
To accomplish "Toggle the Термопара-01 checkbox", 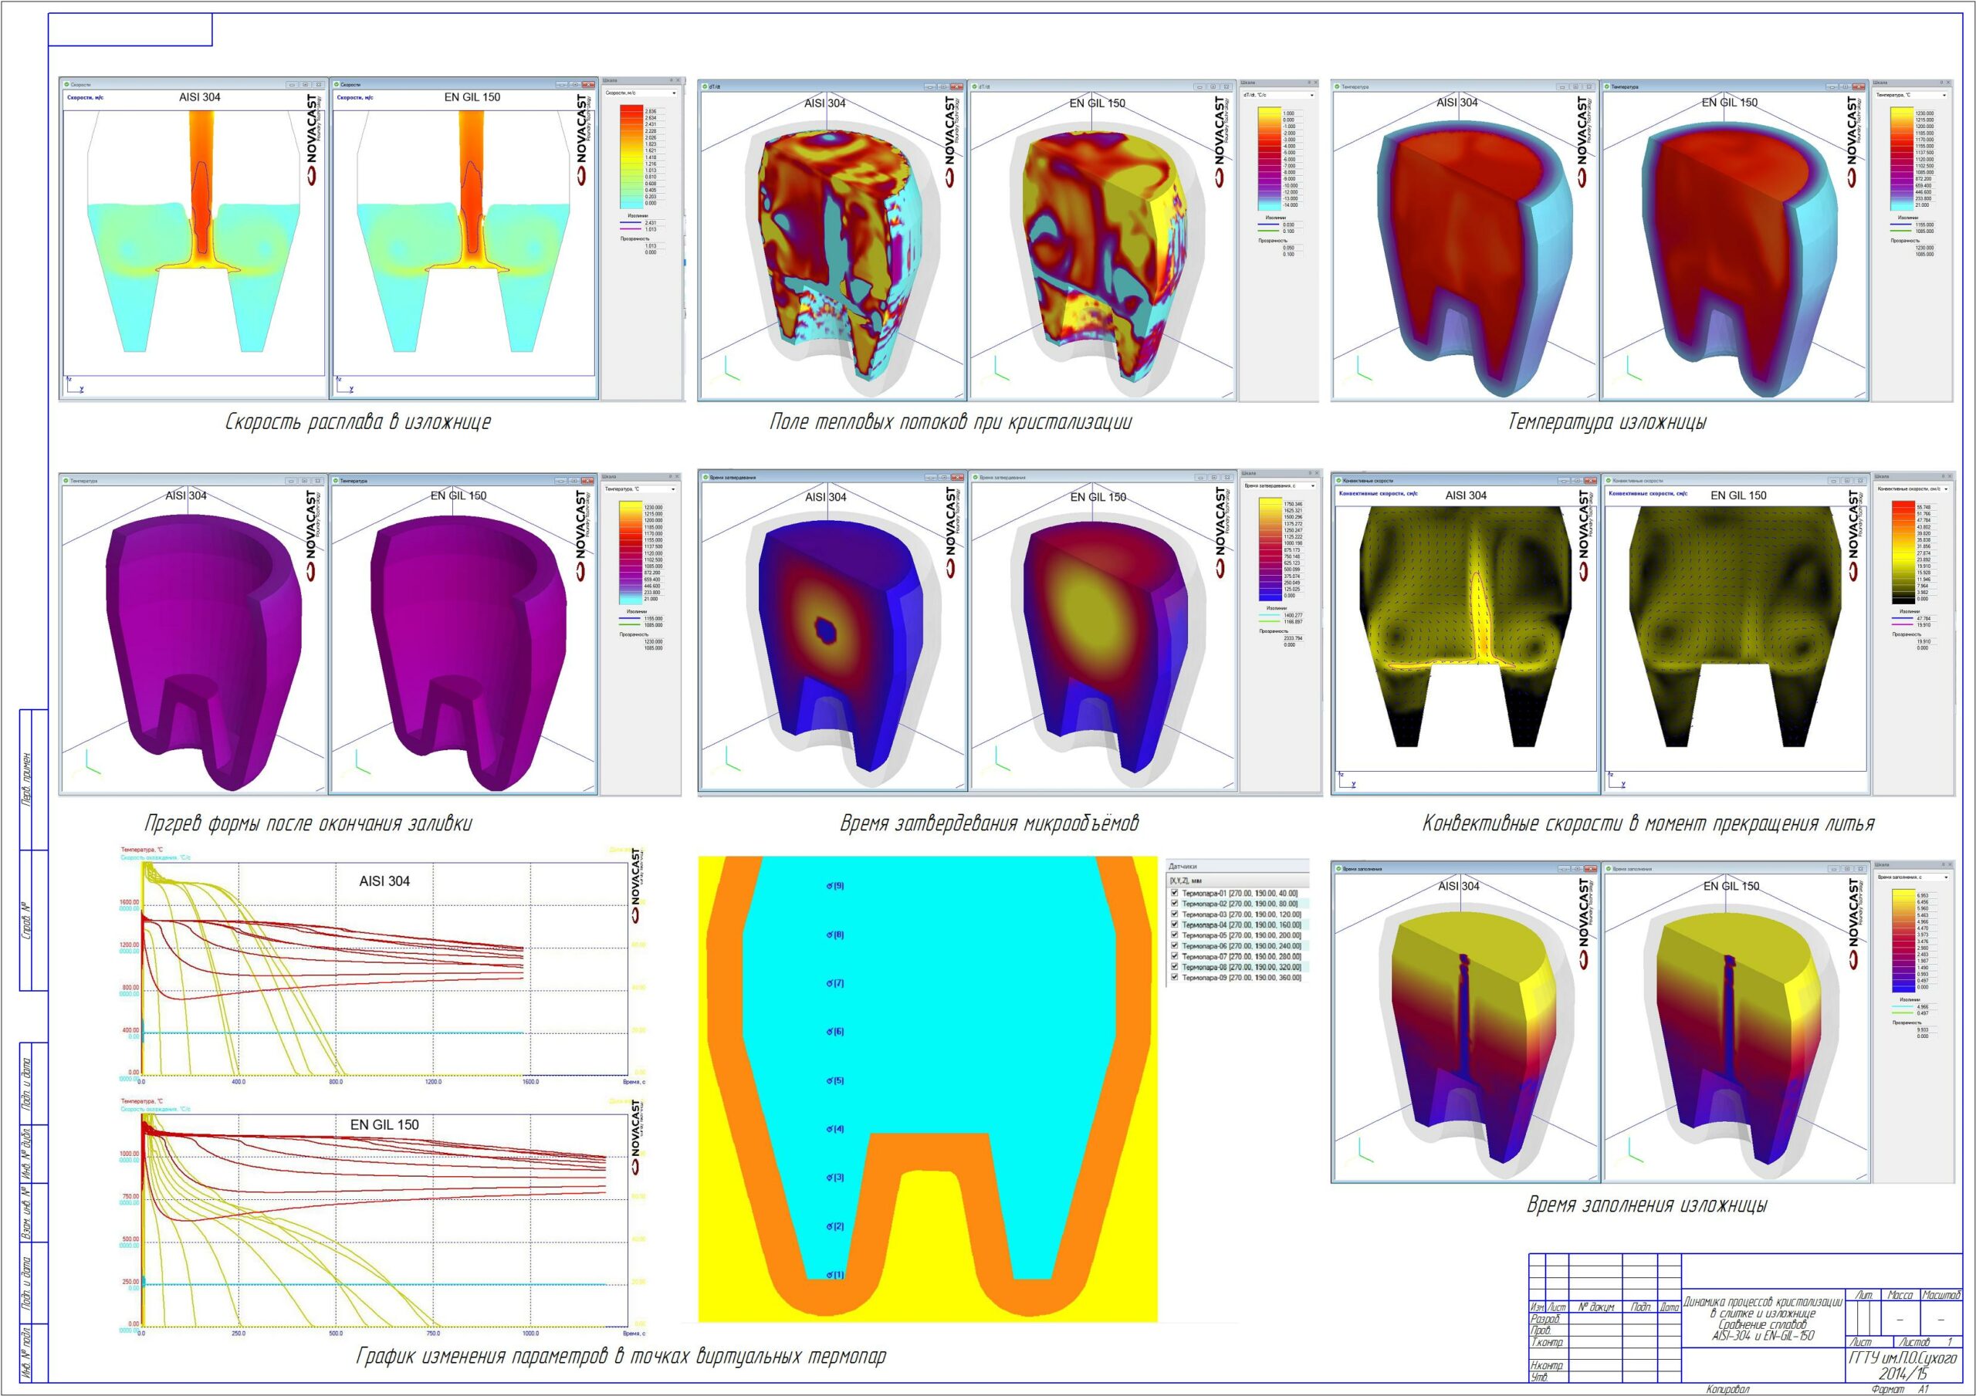I will (1175, 894).
